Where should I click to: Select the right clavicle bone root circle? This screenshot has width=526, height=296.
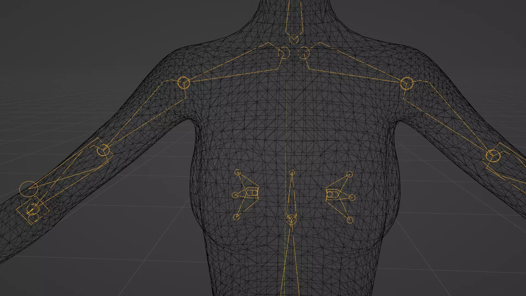point(304,53)
